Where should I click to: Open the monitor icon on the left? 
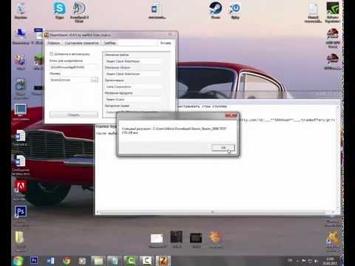[x=21, y=112]
